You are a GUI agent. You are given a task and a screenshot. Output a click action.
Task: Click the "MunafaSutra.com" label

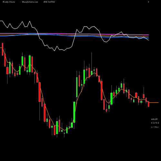(x=30, y=2)
